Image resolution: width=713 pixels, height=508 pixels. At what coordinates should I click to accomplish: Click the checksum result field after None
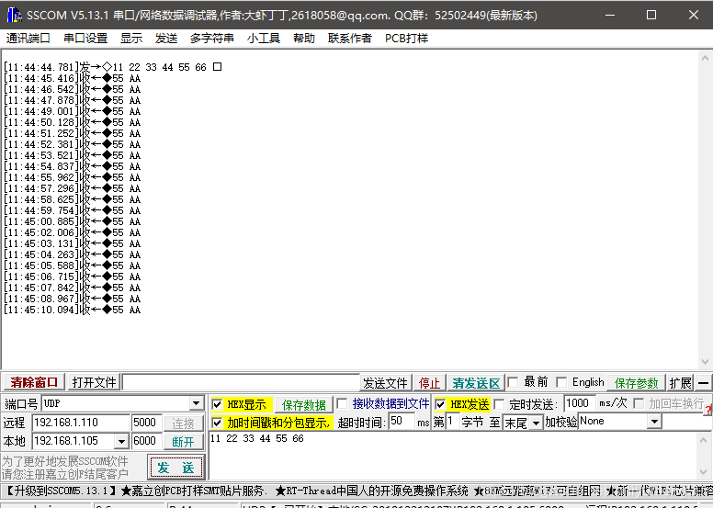(686, 422)
